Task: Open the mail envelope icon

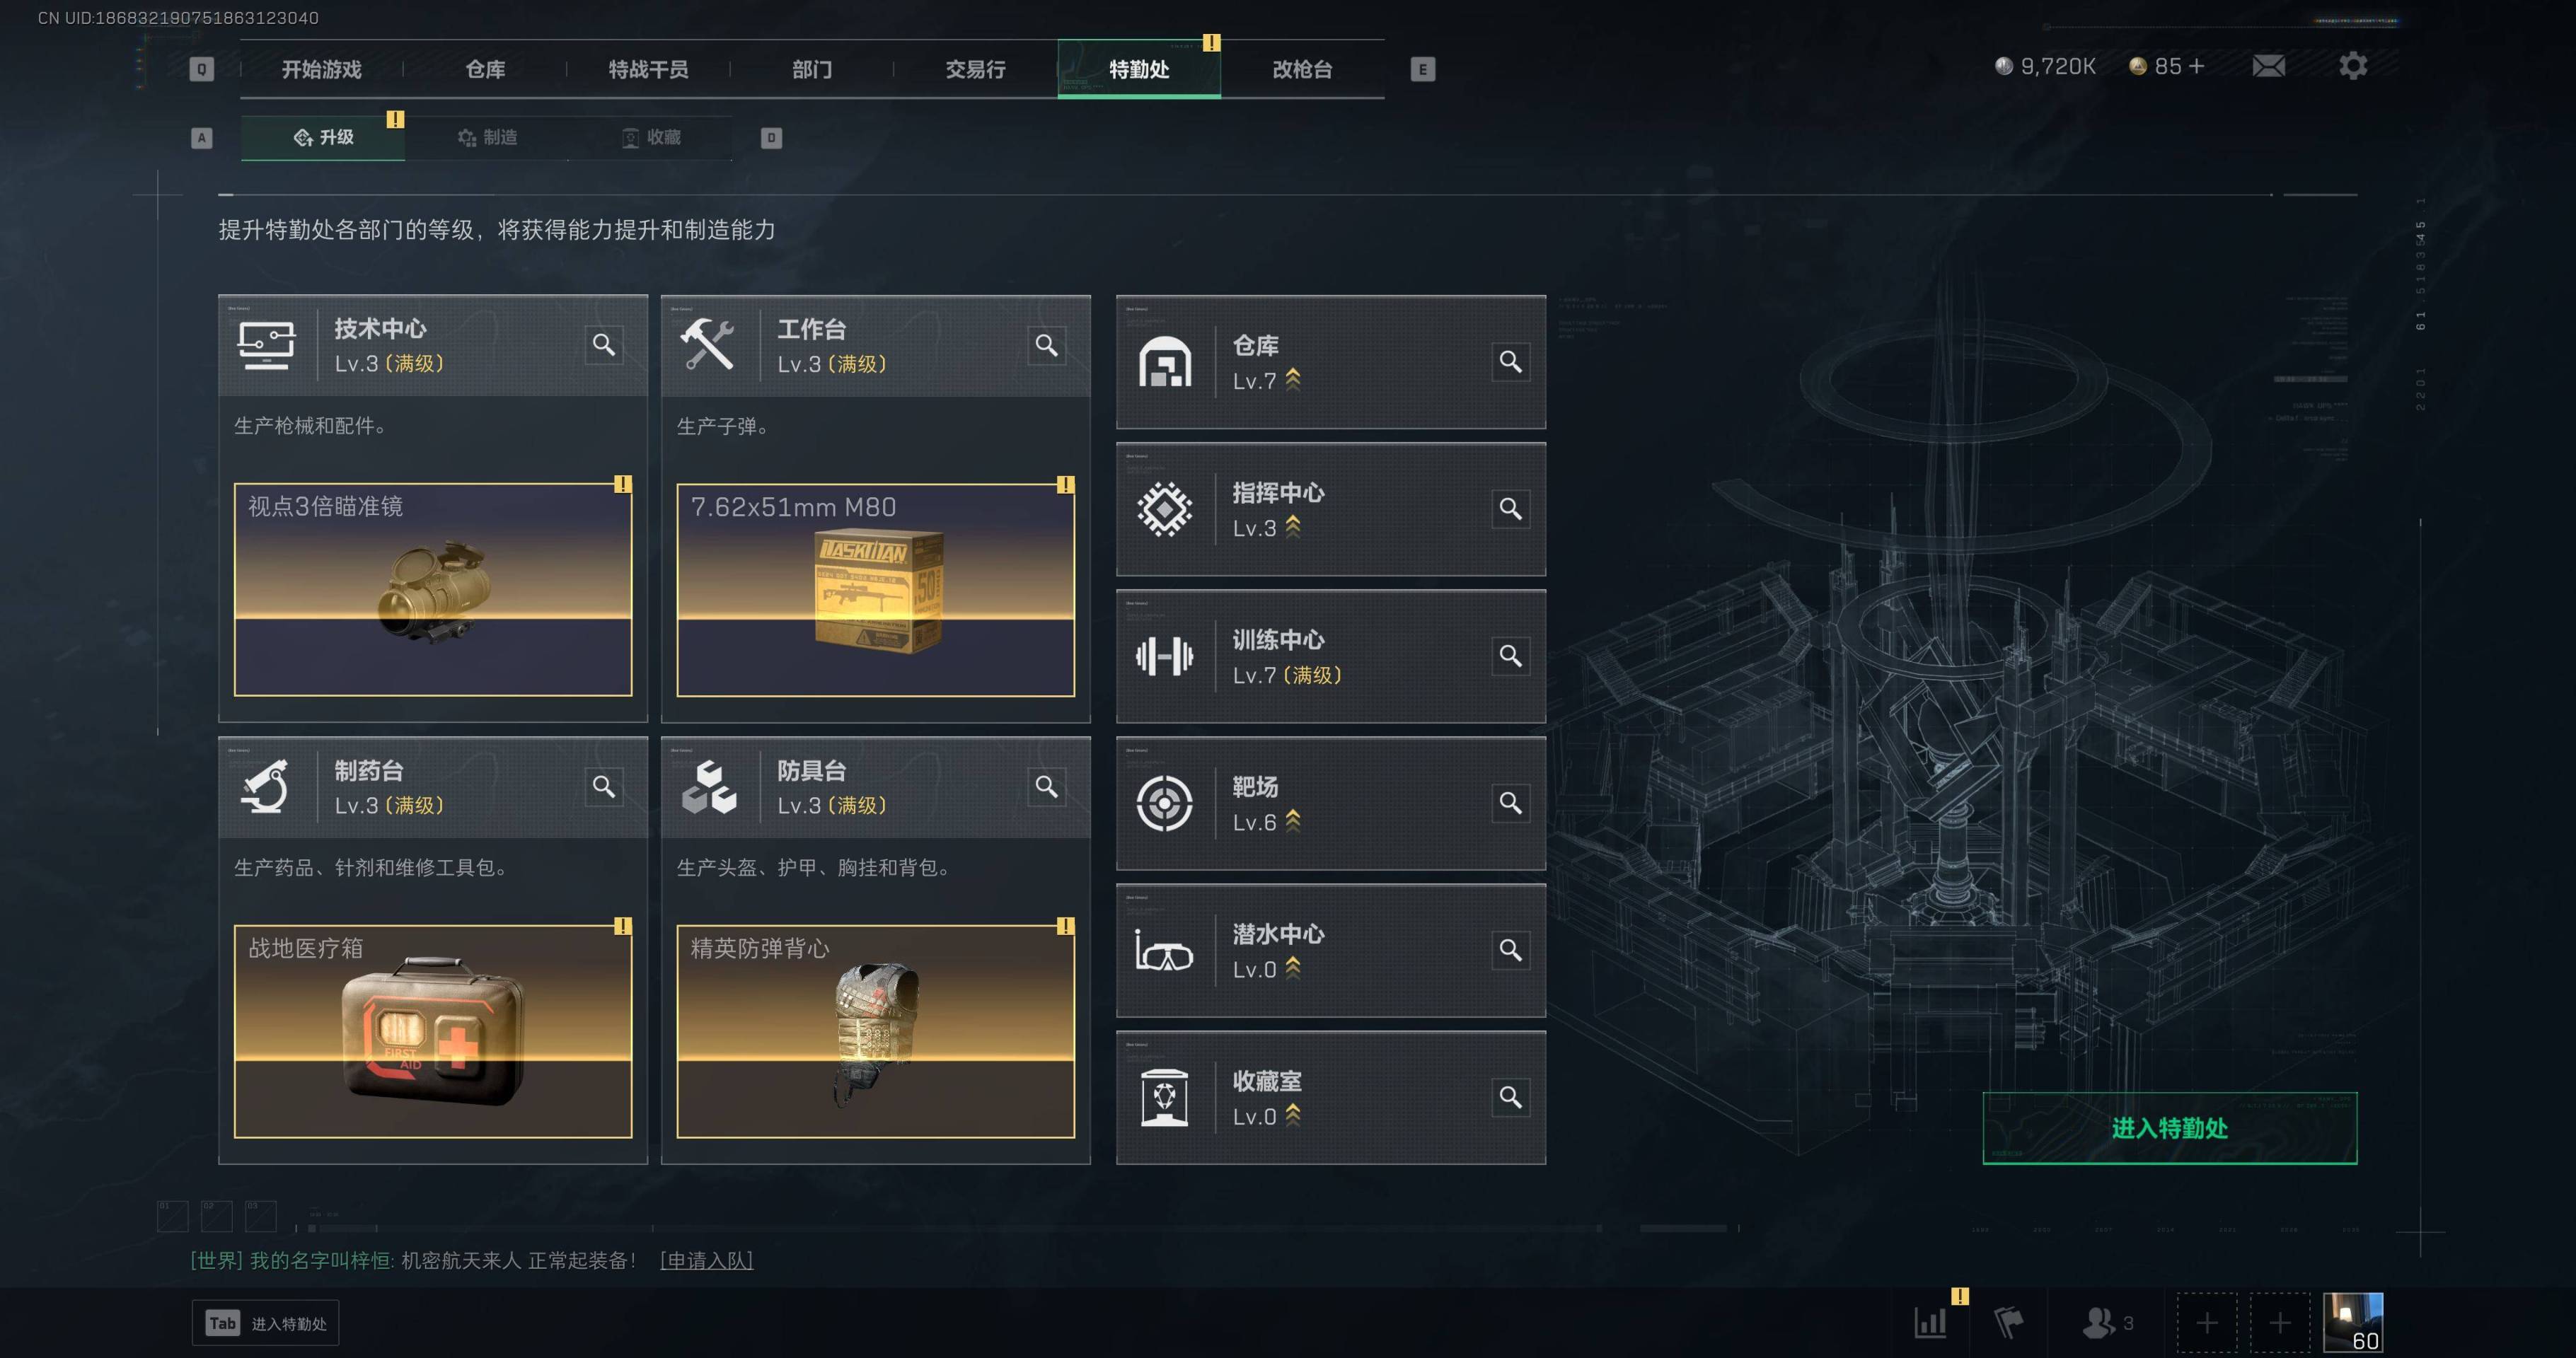Action: pyautogui.click(x=2268, y=66)
